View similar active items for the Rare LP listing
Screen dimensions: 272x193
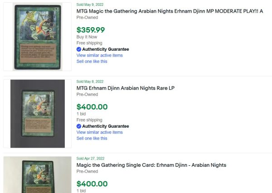click(x=99, y=132)
